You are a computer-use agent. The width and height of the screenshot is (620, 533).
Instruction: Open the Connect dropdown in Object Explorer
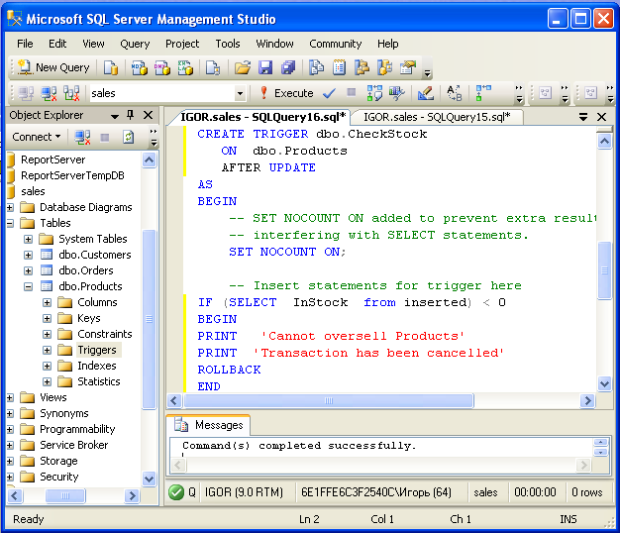pos(37,137)
